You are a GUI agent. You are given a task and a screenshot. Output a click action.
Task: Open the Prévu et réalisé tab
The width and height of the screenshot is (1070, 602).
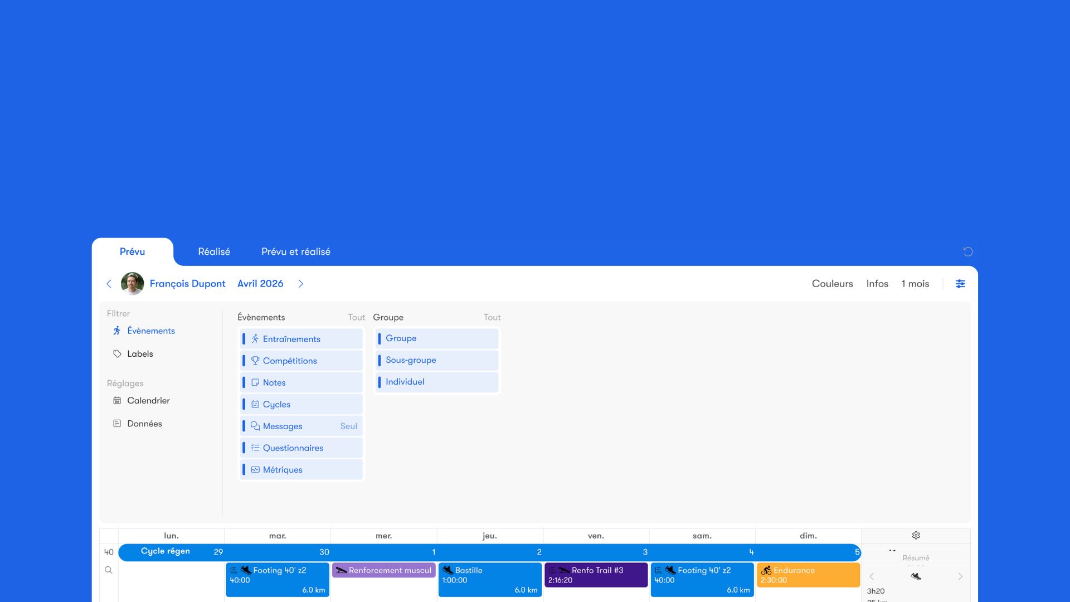coord(296,251)
